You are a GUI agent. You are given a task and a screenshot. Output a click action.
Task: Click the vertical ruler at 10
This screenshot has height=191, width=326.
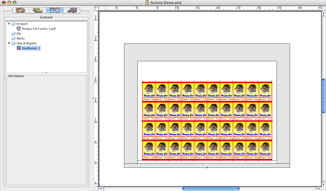click(96, 120)
